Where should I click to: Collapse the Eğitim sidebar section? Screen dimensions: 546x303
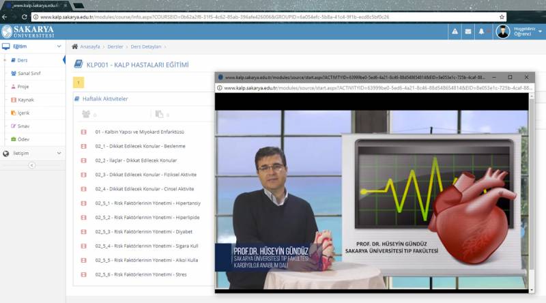(x=59, y=46)
